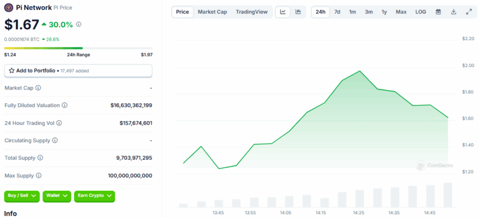Click the Add to Portfolio button
The width and height of the screenshot is (479, 218).
click(x=78, y=71)
